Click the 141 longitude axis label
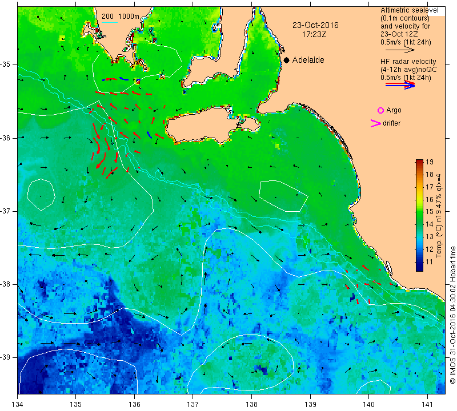Viewport: 457px width, 411px height. point(427,404)
